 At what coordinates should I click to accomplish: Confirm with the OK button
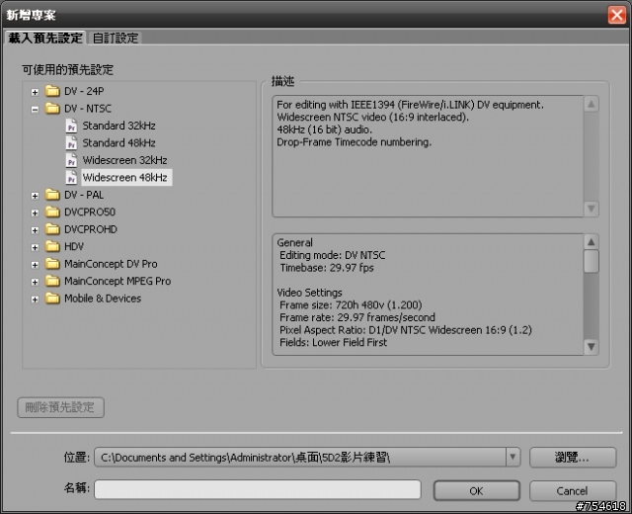coord(476,490)
